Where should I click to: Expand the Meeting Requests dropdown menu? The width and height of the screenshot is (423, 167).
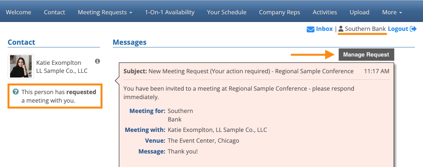(x=105, y=12)
